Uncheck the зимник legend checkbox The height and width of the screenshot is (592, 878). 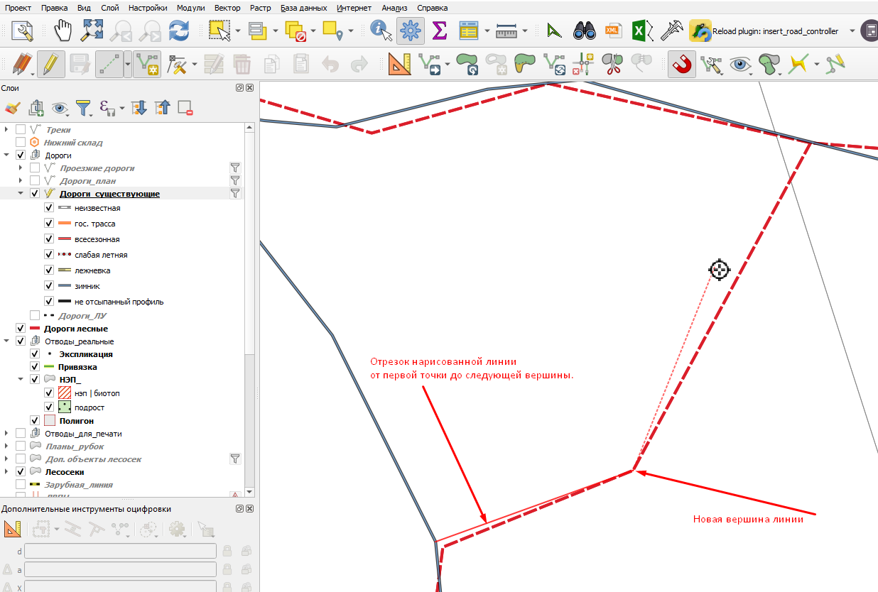point(49,286)
